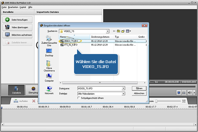Click the file list horizontal scrollbar
Image resolution: width=198 pixels, height=132 pixels.
[x=100, y=83]
